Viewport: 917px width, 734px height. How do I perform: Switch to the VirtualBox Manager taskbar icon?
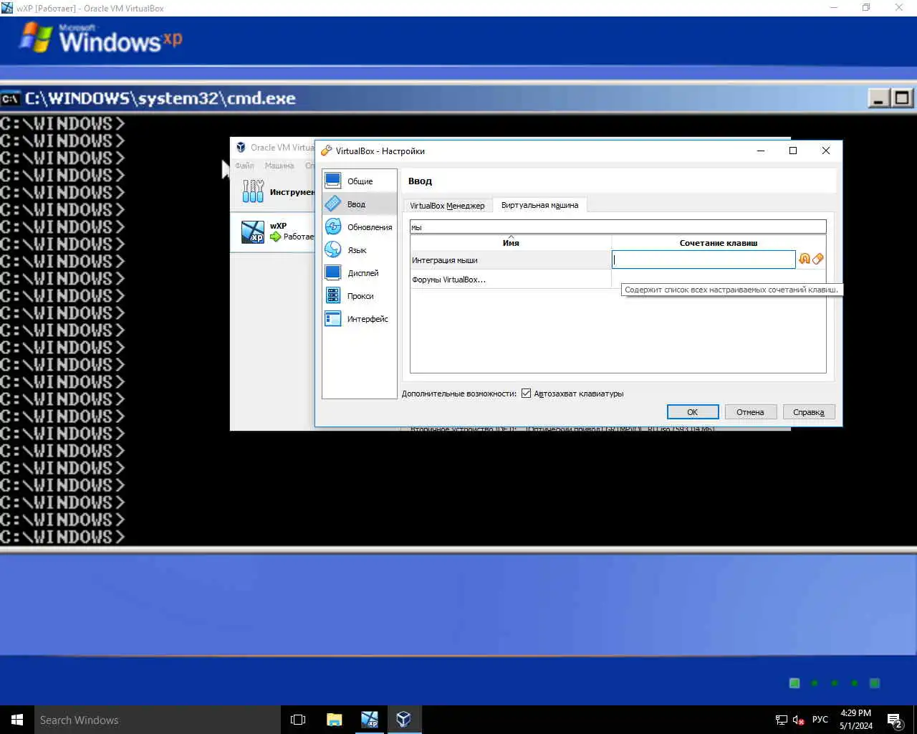(404, 720)
